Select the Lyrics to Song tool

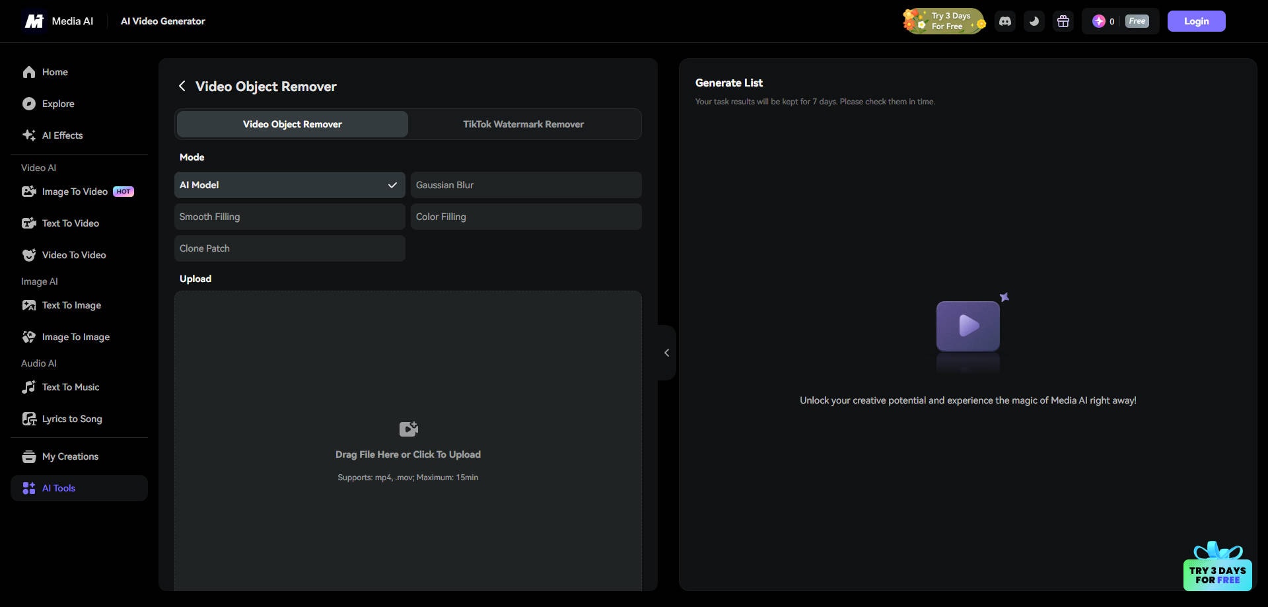click(x=72, y=418)
